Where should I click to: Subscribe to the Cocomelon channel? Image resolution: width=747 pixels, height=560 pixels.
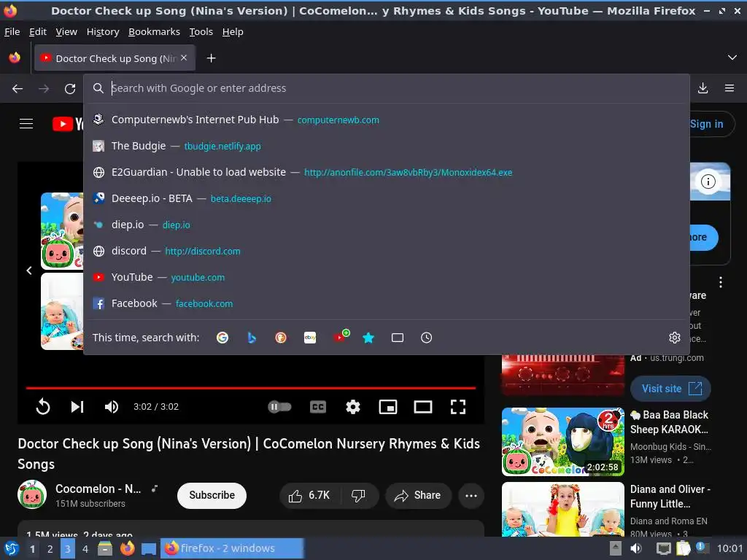(x=212, y=496)
